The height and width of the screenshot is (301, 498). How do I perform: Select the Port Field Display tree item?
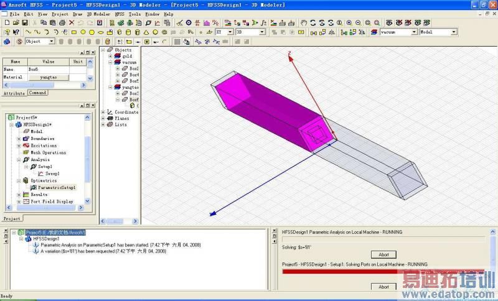[52, 201]
